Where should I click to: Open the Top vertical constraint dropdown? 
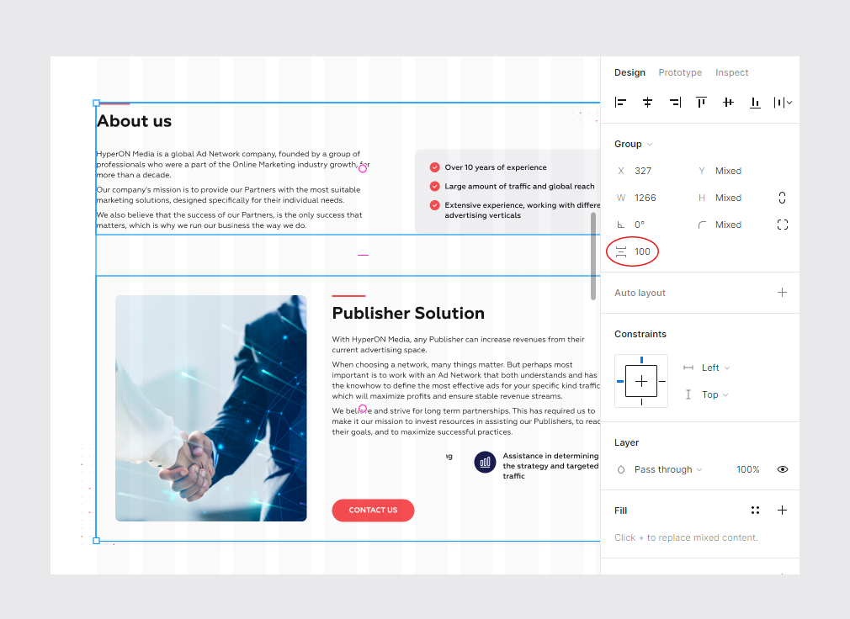(715, 394)
